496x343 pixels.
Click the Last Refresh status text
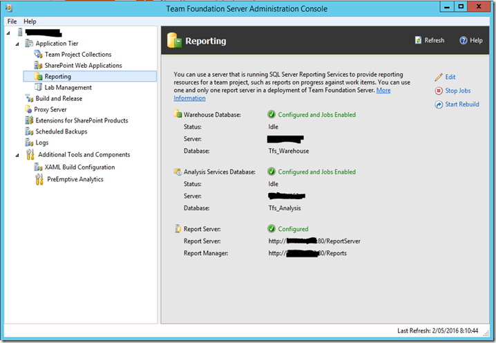point(438,331)
